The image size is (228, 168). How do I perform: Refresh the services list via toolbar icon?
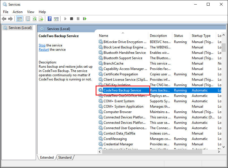(x=35, y=19)
